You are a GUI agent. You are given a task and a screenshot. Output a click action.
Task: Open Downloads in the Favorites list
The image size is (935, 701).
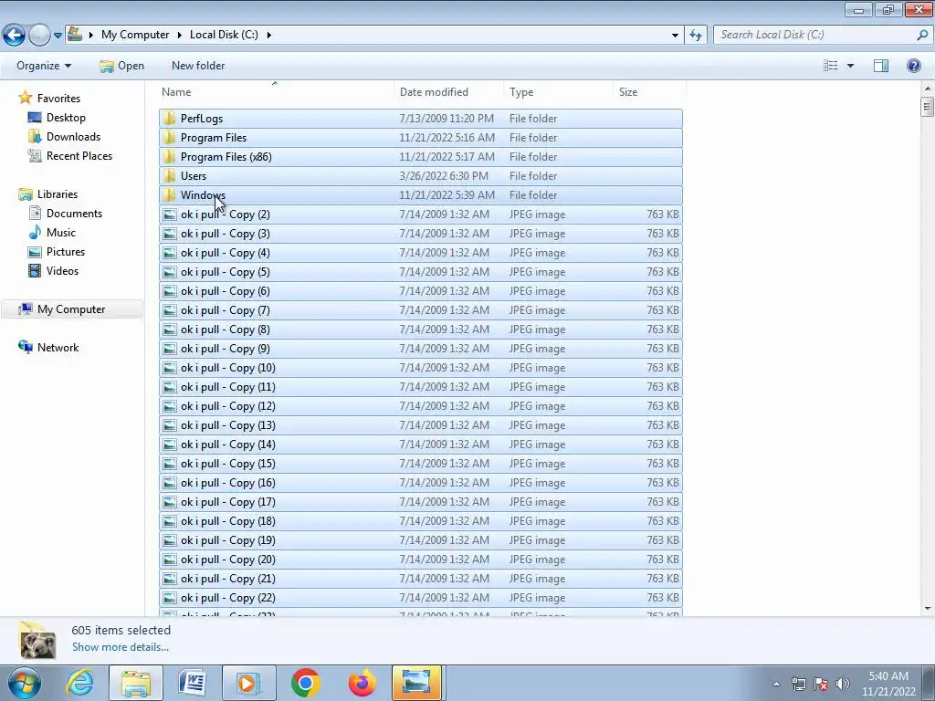[x=73, y=137]
